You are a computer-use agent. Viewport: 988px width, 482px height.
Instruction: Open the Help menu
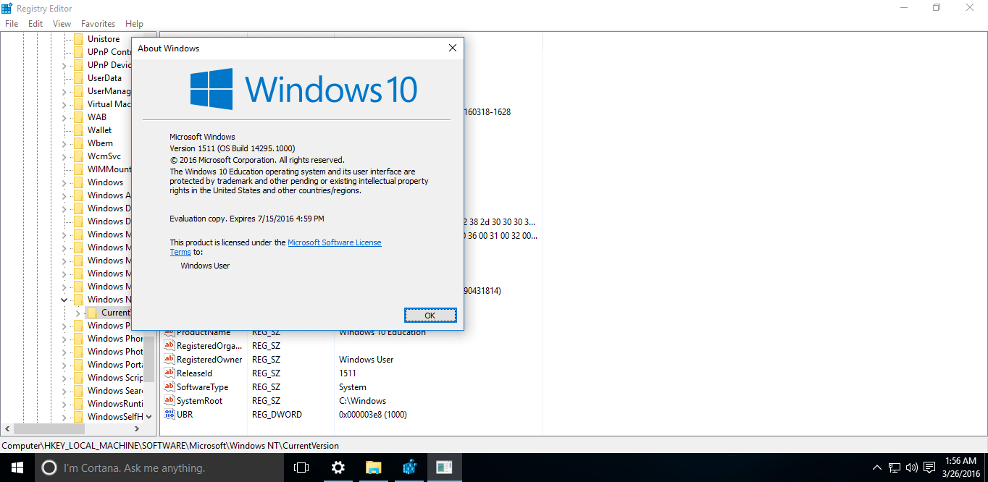point(134,24)
